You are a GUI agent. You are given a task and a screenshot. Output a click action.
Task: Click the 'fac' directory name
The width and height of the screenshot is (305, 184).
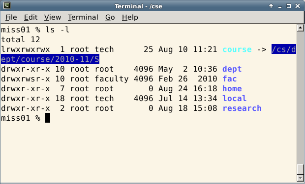[x=230, y=79]
